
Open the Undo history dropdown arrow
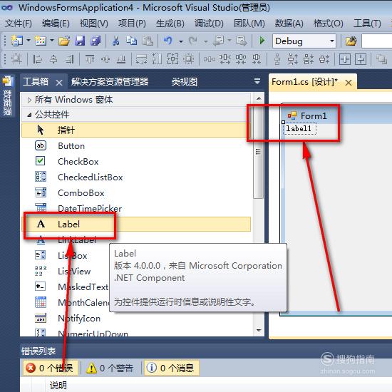click(x=181, y=41)
